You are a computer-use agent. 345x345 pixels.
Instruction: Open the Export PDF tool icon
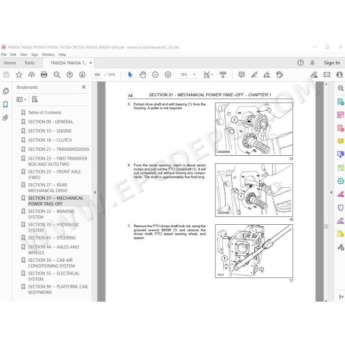pos(341,102)
